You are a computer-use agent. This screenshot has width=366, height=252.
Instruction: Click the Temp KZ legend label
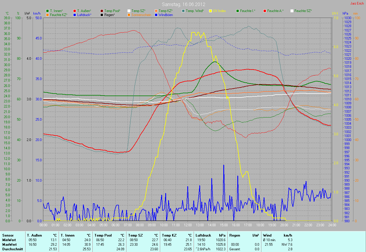(x=166, y=11)
